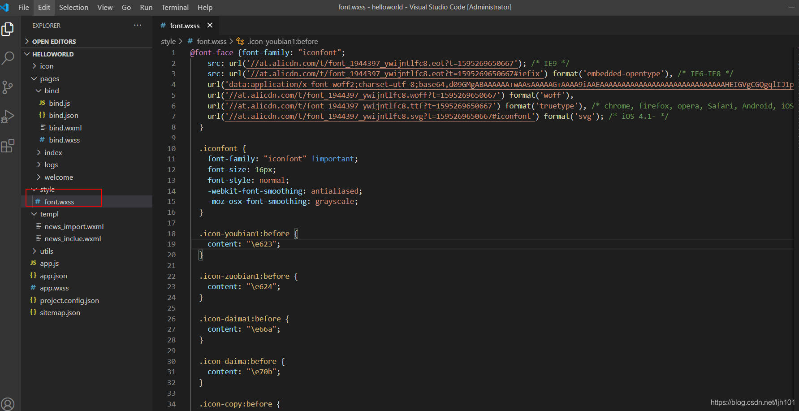Open bind.json file
Screen dimensions: 799x411
tap(63, 115)
